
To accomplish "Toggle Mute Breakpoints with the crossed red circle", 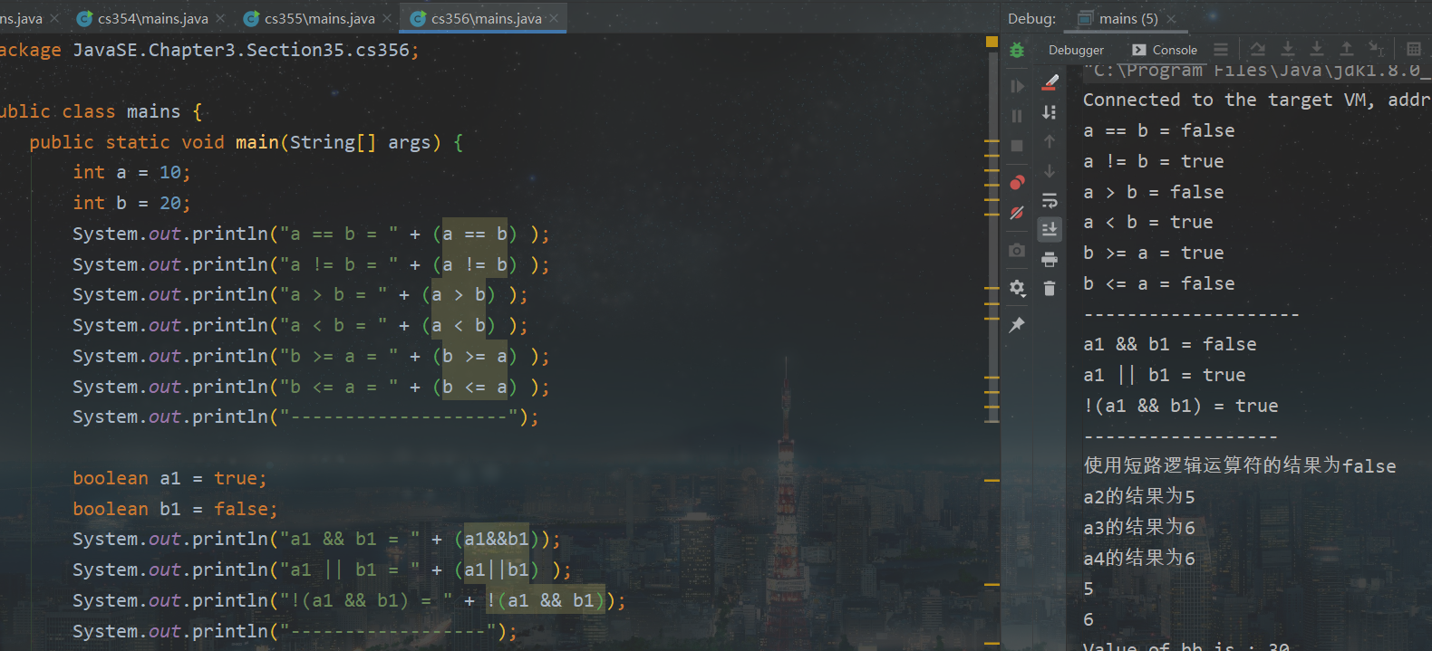I will [x=1017, y=213].
